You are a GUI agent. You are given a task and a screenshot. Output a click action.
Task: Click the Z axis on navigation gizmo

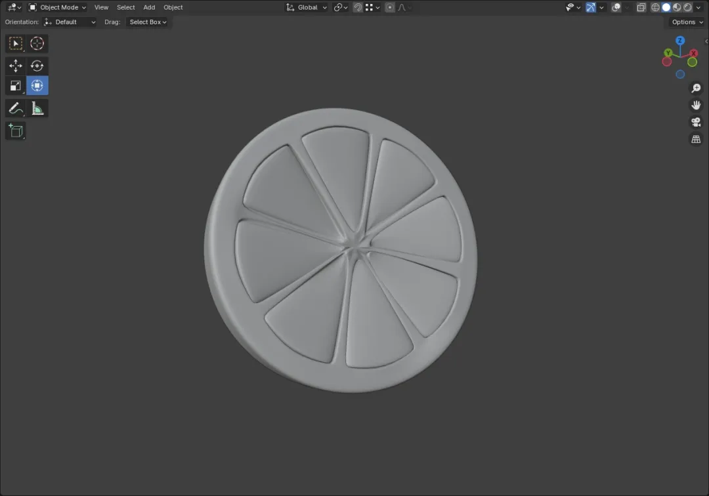point(680,41)
